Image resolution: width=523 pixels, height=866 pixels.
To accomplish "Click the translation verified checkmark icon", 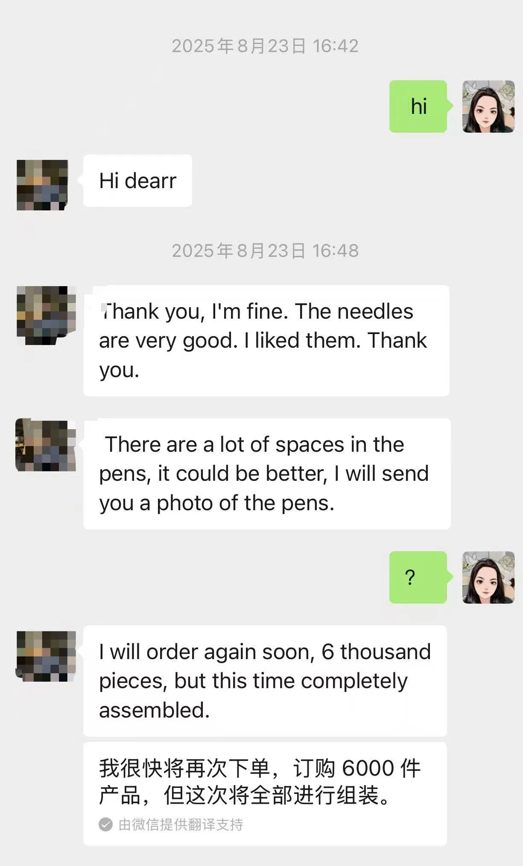I will tap(106, 825).
